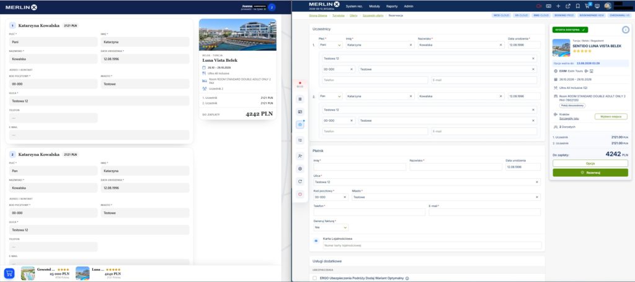
Task: Click Luna Vista Belek hotel photo in left window
Action: pyautogui.click(x=238, y=35)
